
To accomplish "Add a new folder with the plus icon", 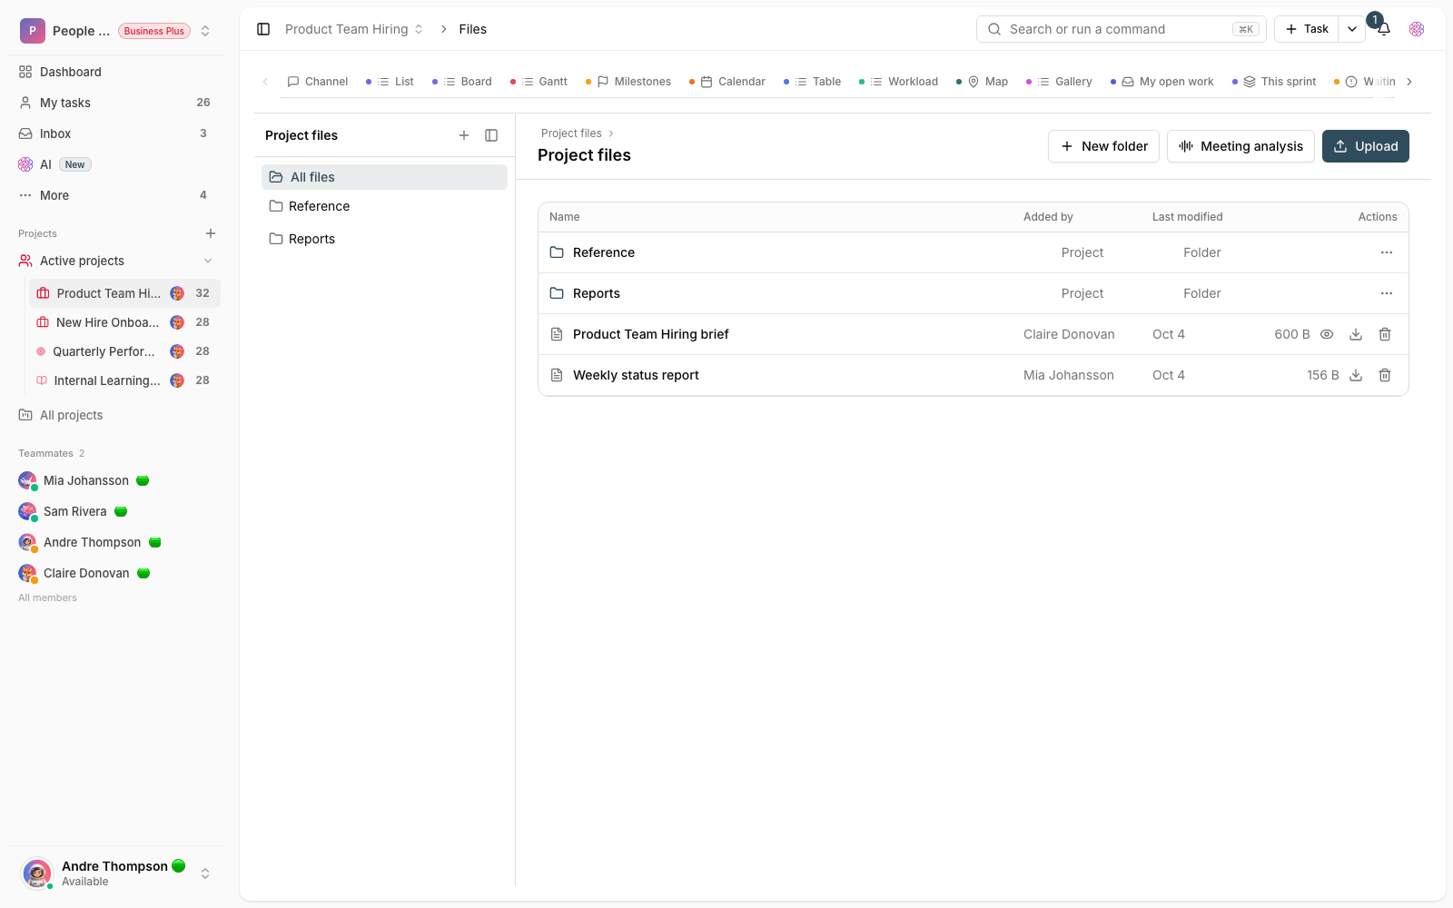I will point(464,135).
